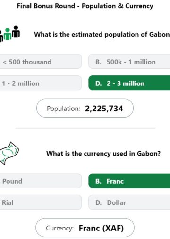Click the Currency Franc (XAF) result pill

point(85,228)
